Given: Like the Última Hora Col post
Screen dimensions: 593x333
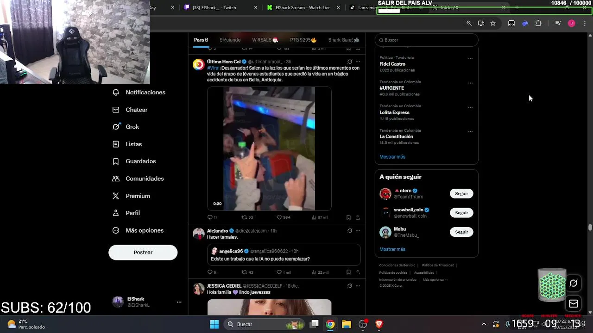Looking at the screenshot, I should [283, 217].
